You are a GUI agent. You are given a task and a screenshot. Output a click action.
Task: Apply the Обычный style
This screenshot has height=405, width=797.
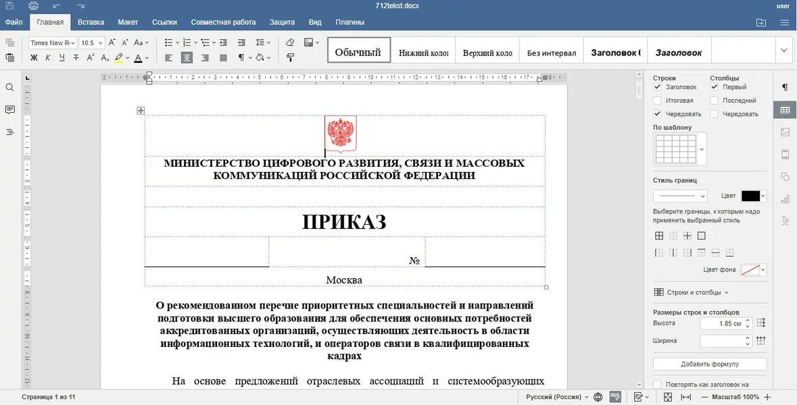pyautogui.click(x=359, y=50)
